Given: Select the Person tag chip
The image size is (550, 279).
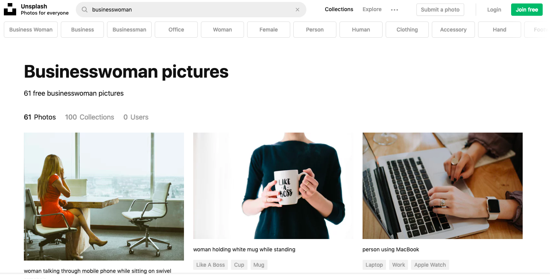Looking at the screenshot, I should 315,30.
